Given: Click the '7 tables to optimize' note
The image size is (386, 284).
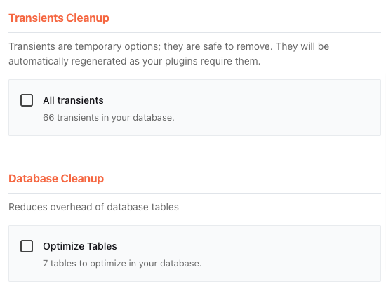Looking at the screenshot, I should click(122, 264).
